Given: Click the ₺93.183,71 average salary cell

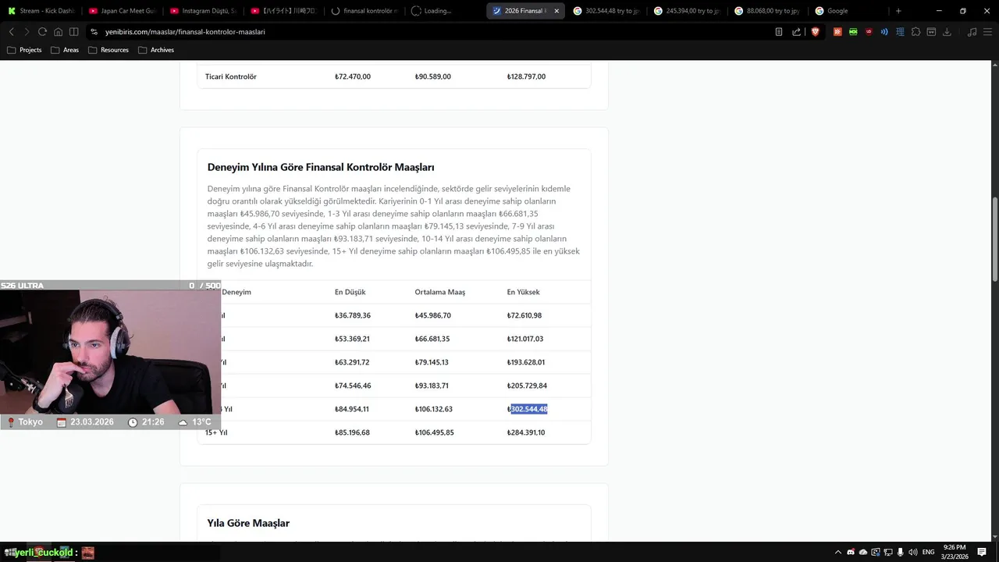Looking at the screenshot, I should (432, 386).
